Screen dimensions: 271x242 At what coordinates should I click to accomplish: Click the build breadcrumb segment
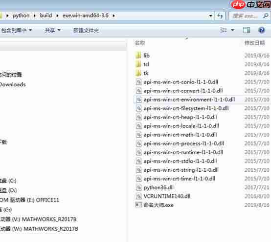[x=46, y=15]
